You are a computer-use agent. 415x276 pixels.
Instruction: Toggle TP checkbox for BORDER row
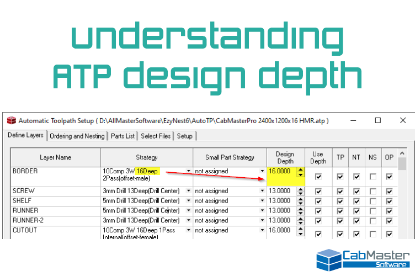(340, 177)
